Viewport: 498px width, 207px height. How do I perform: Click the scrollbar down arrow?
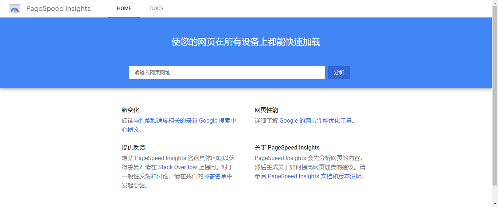coord(495,204)
